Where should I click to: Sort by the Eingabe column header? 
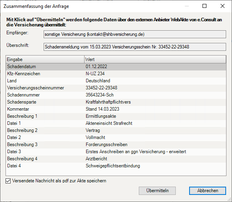[45, 59]
